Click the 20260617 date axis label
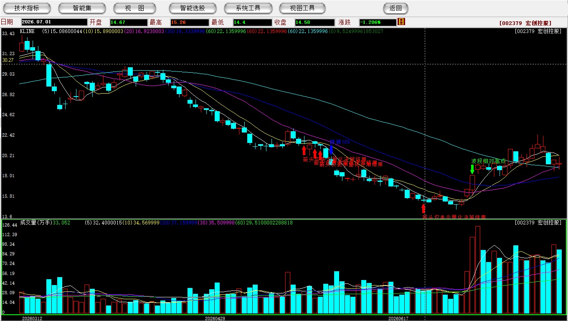Viewport: 568px width, 321px height. (x=398, y=318)
